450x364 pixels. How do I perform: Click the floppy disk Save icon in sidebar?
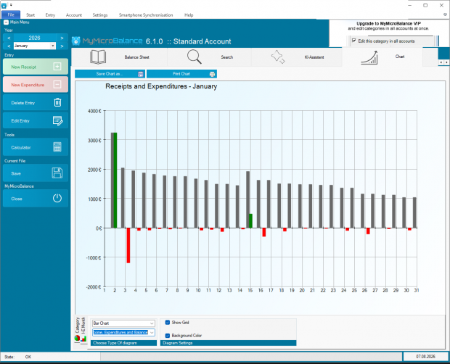57,173
